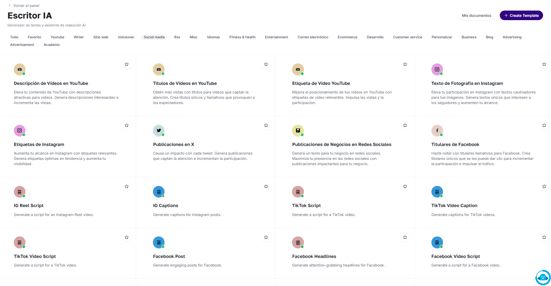The width and height of the screenshot is (551, 286).
Task: Open the Academic category filter
Action: (x=52, y=45)
